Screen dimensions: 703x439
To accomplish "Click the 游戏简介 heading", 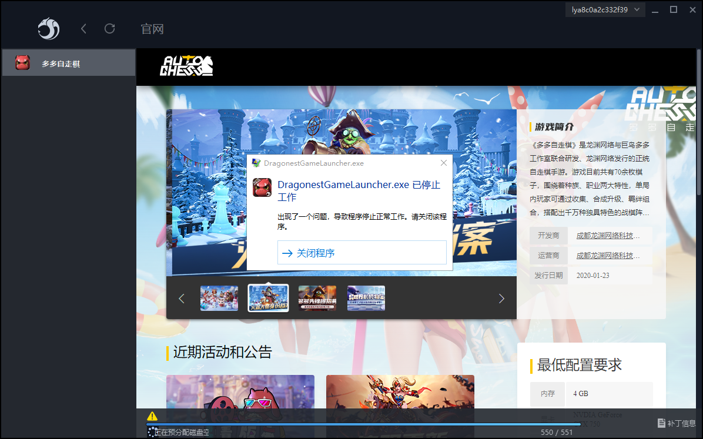I will 554,127.
